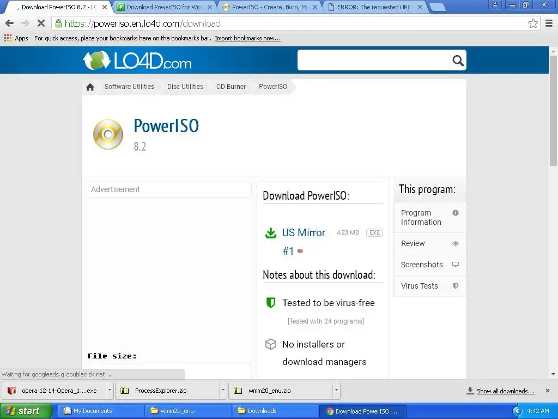Open the PowerISO breadcrumb
The image size is (558, 419).
tap(273, 87)
